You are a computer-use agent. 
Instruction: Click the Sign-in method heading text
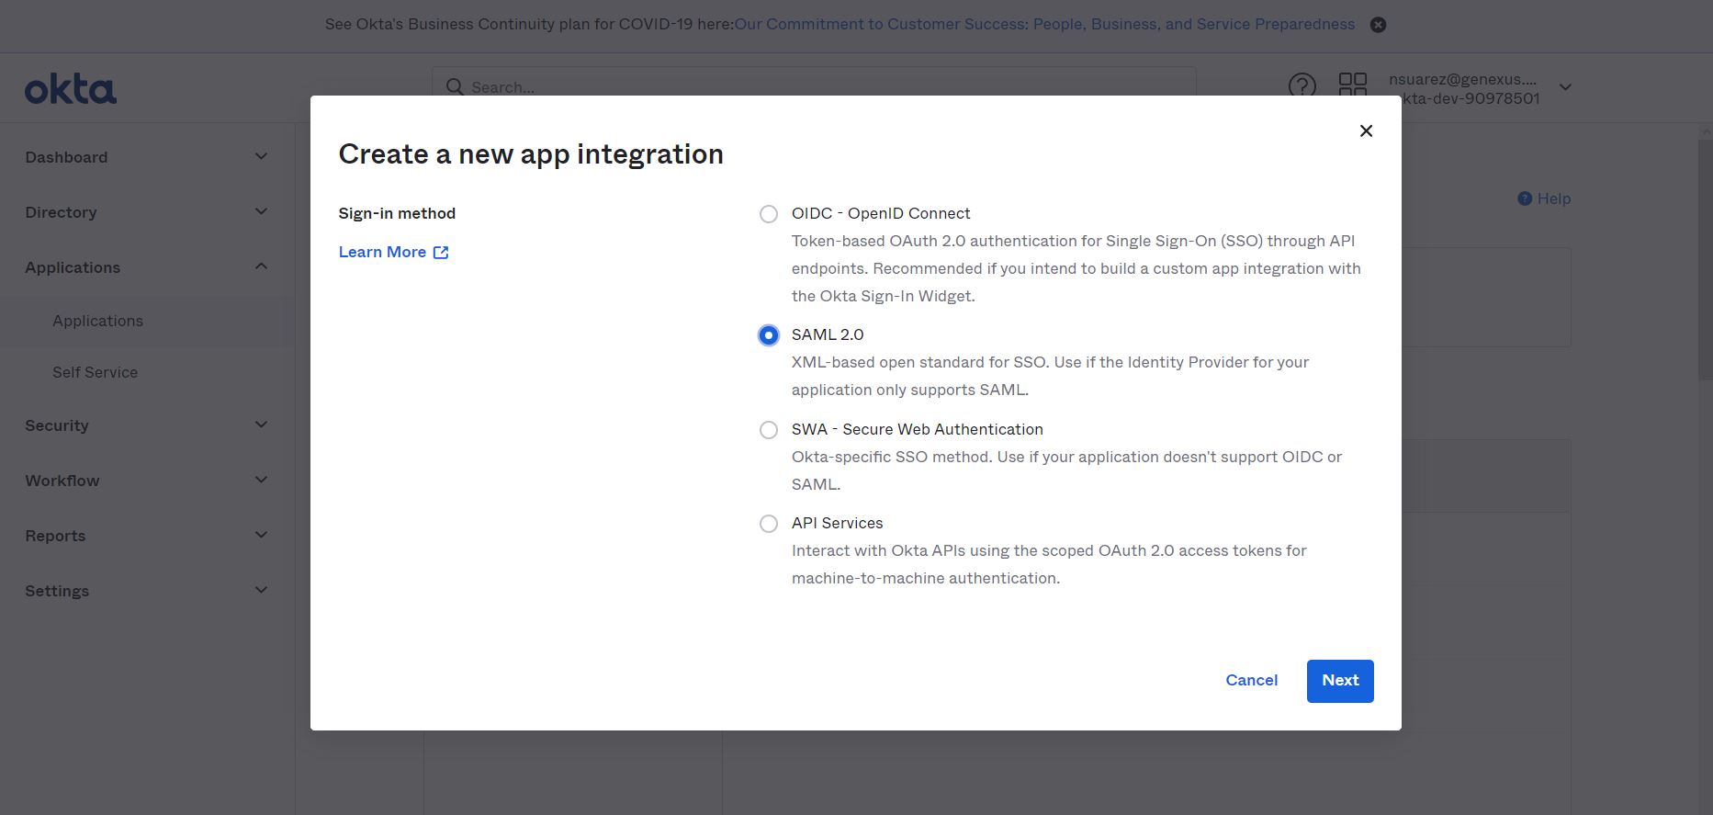point(397,213)
